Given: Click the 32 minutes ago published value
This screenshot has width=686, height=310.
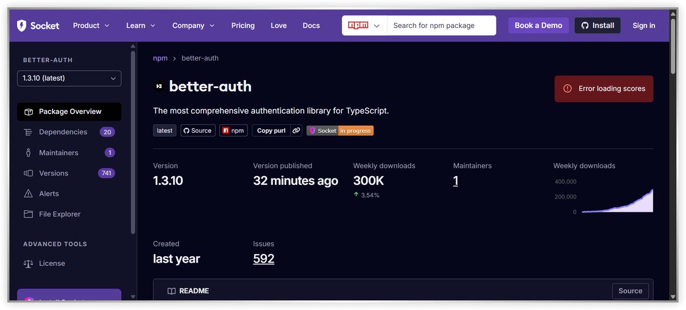Looking at the screenshot, I should tap(296, 181).
